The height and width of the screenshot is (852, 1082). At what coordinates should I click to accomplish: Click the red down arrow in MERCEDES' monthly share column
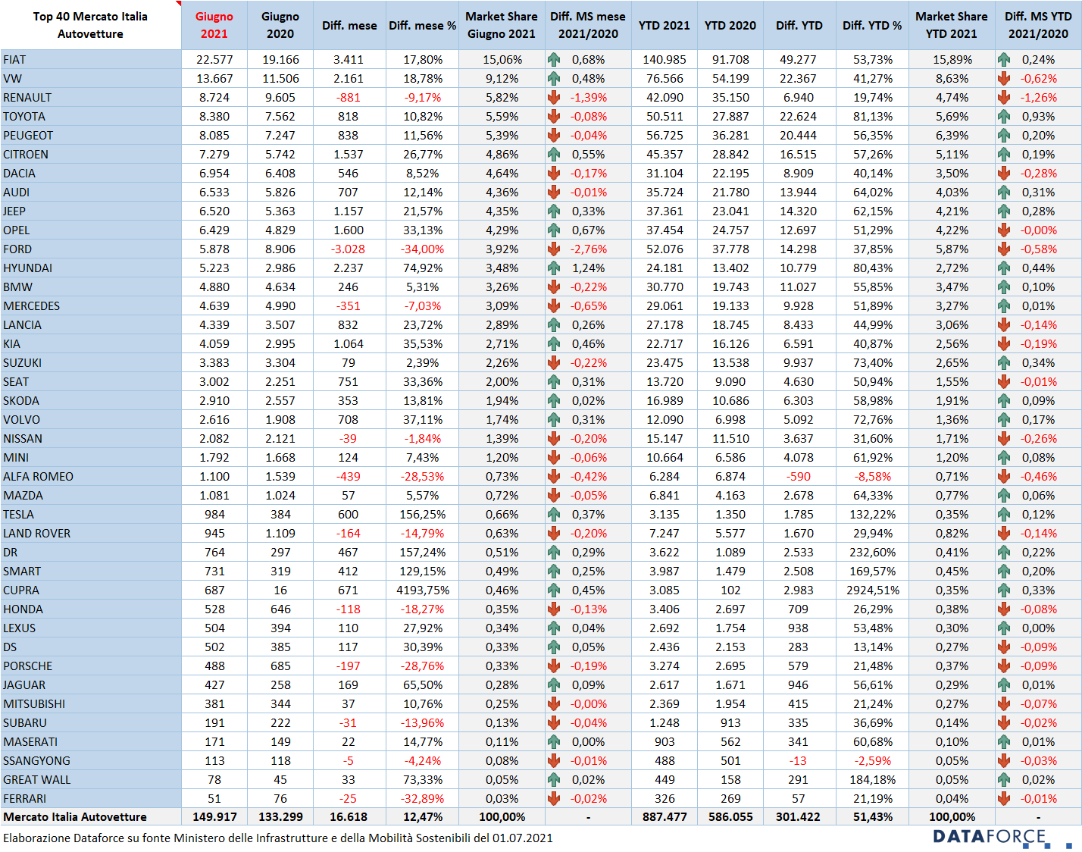coord(554,305)
